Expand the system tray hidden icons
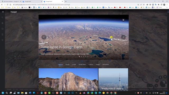 tap(135, 93)
